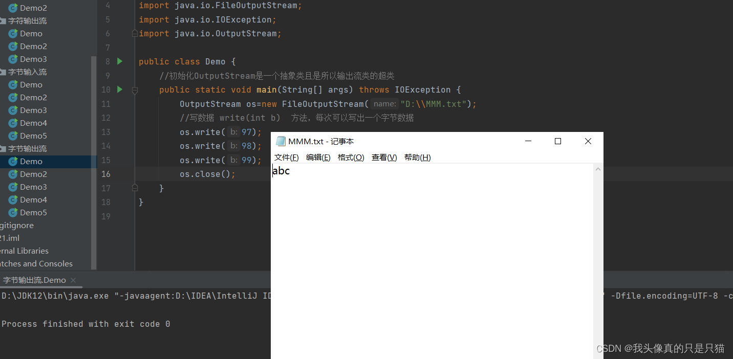
Task: Select the 字节输出流.Demo run tab
Action: point(34,280)
